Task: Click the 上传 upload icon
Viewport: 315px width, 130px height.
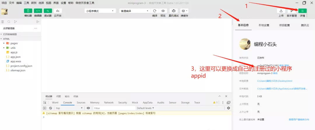Action: click(x=281, y=11)
